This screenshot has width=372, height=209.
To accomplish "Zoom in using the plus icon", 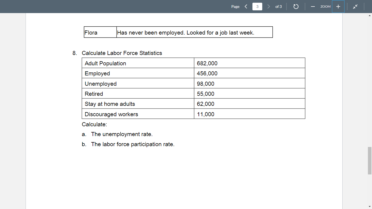I will click(338, 6).
